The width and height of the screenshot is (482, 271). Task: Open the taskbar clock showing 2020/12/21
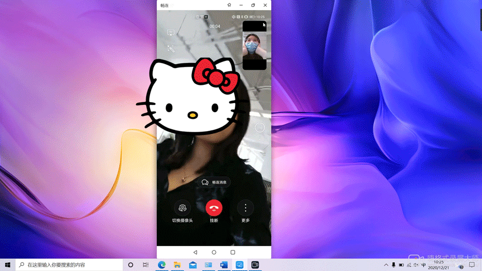coord(438,264)
